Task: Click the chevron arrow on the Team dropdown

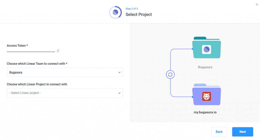Action: 119,73
